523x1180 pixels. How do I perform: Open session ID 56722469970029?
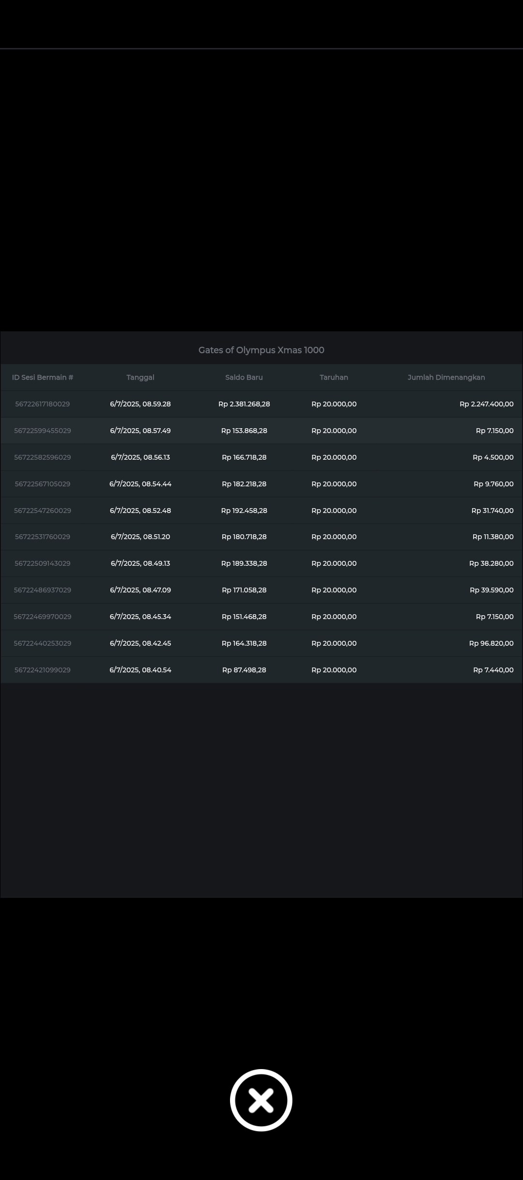click(x=43, y=617)
